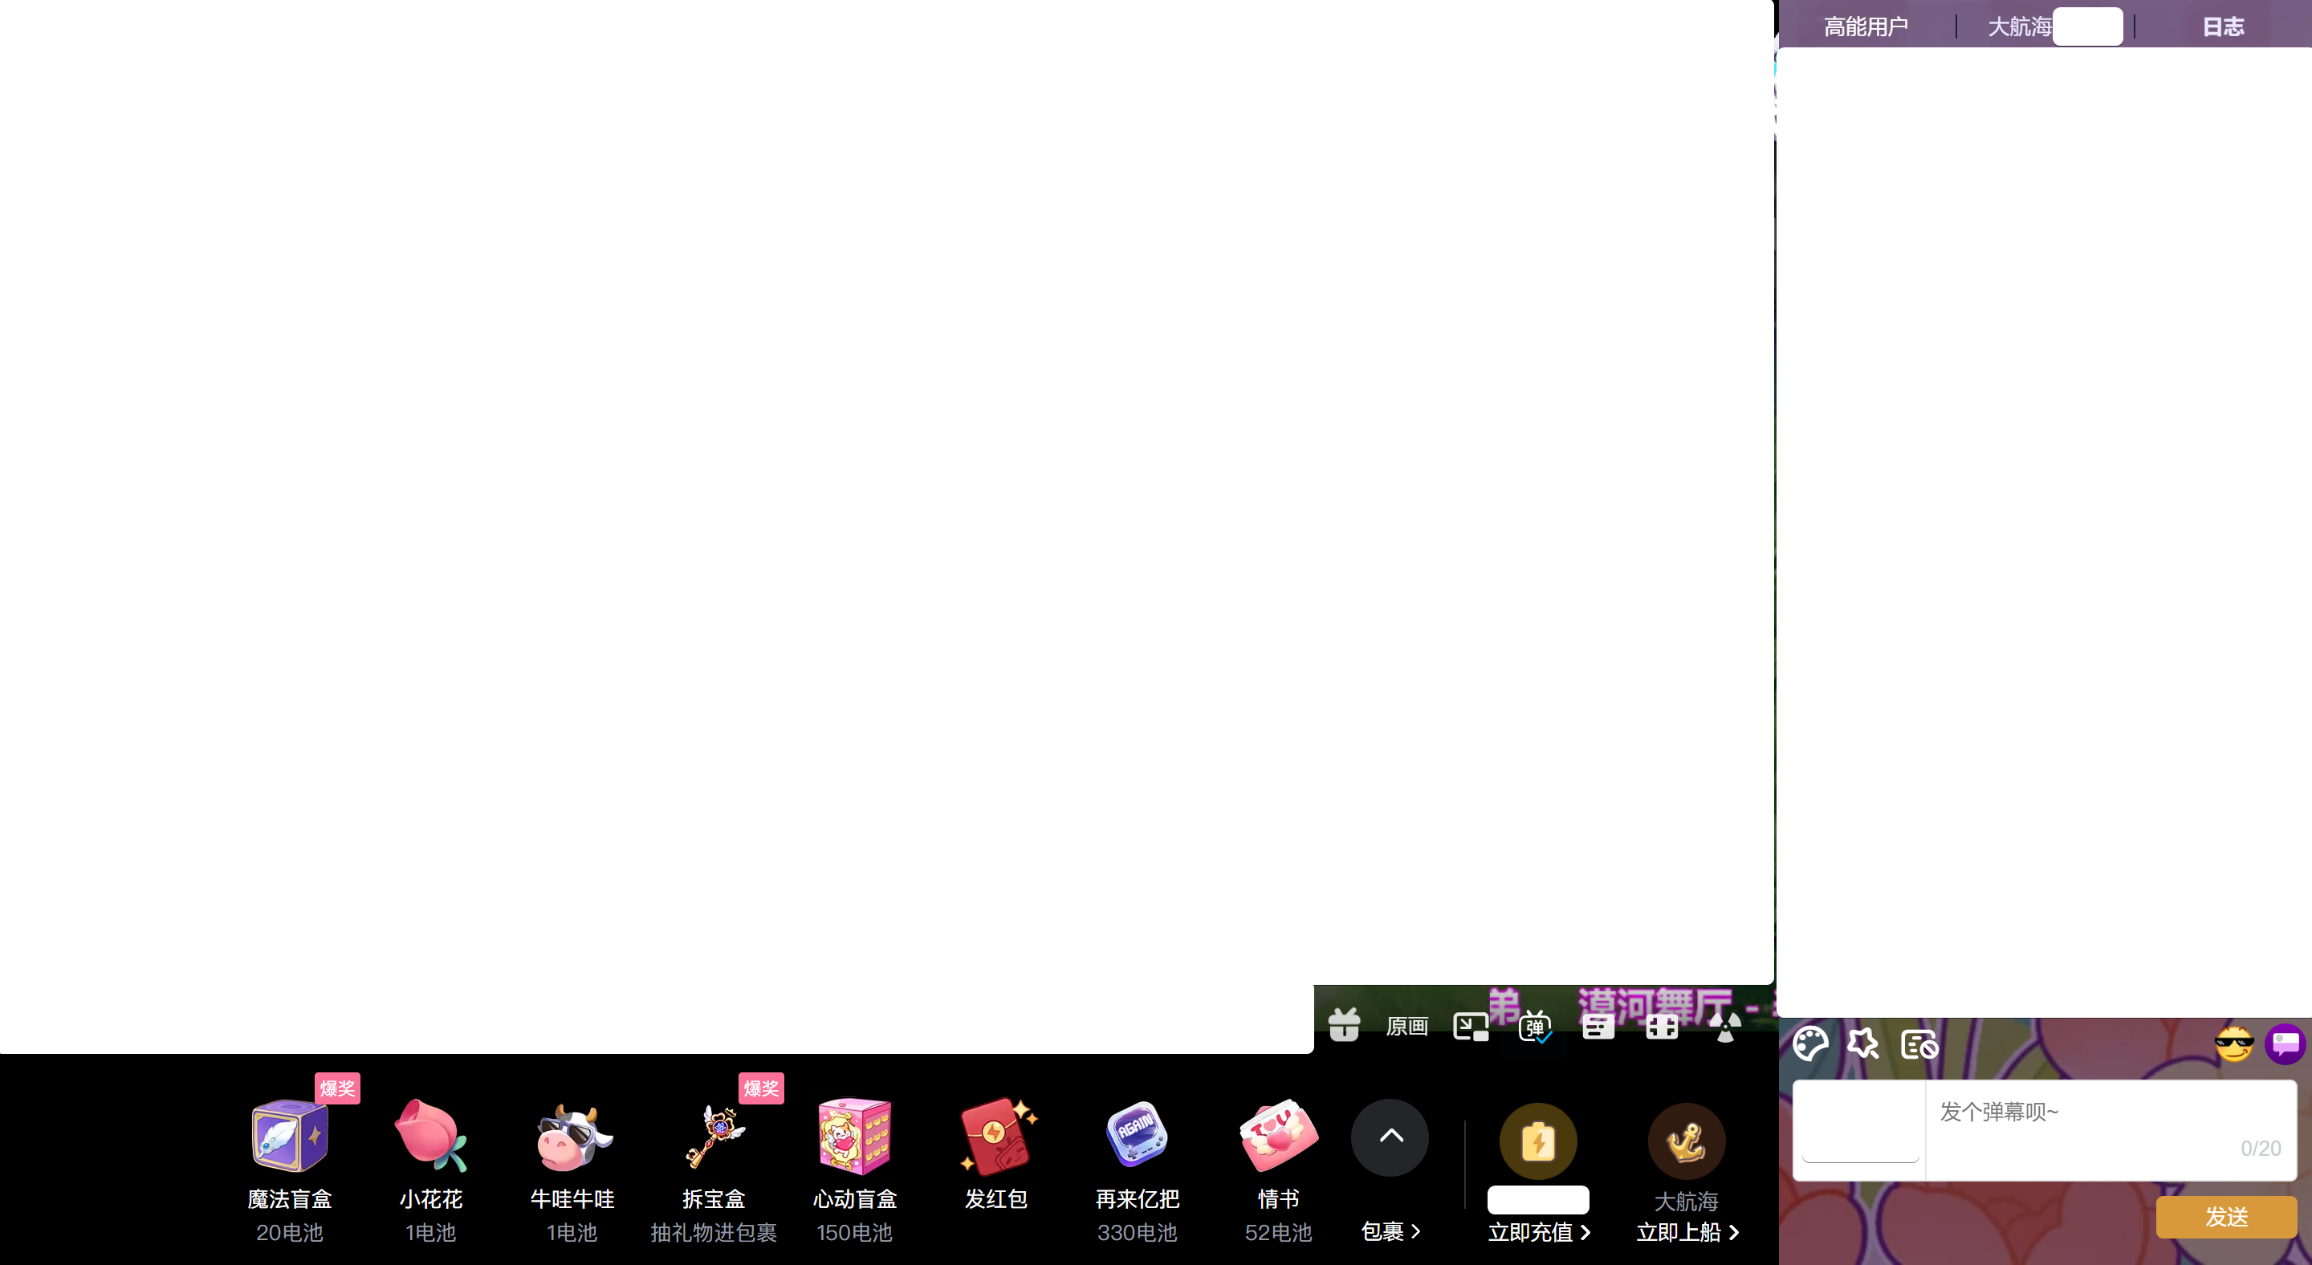Open the 原画 quality selector
Screen dimensions: 2312x1265
click(1406, 1026)
